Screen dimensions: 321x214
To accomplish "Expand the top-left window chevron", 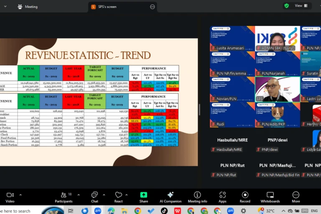I will click(x=5, y=7).
